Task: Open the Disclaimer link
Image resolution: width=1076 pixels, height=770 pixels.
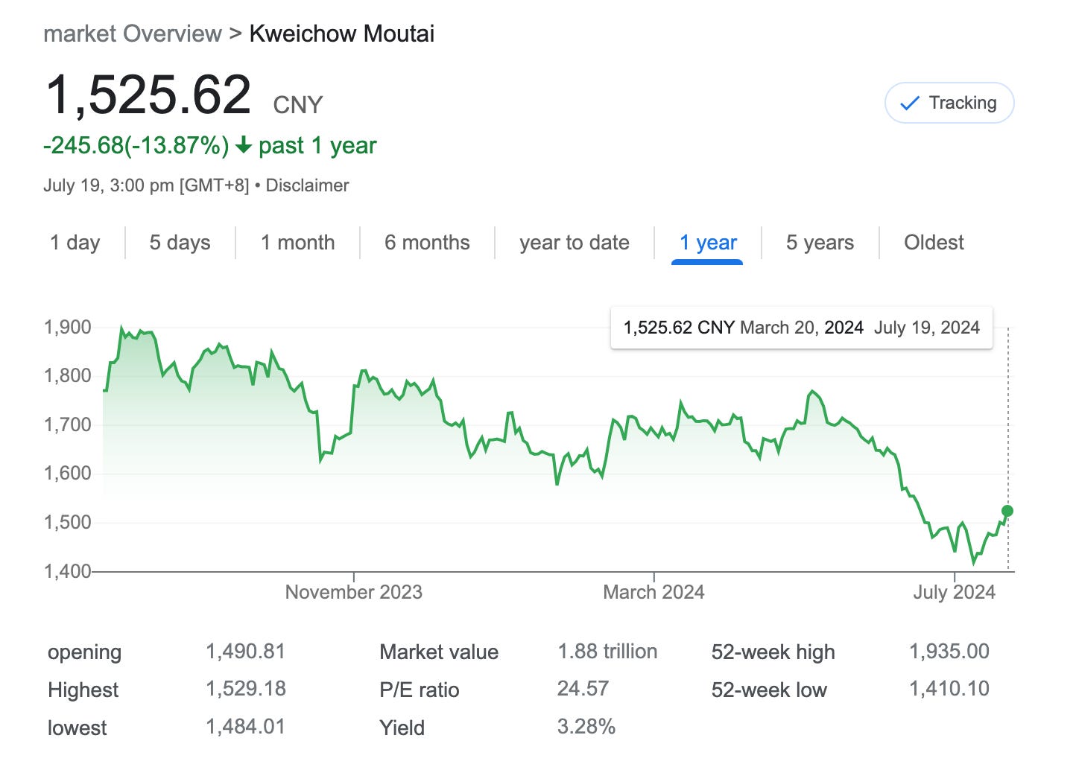Action: click(307, 185)
